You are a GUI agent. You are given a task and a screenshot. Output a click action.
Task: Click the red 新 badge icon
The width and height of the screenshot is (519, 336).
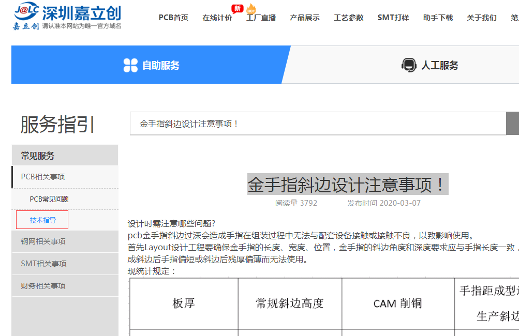click(237, 8)
